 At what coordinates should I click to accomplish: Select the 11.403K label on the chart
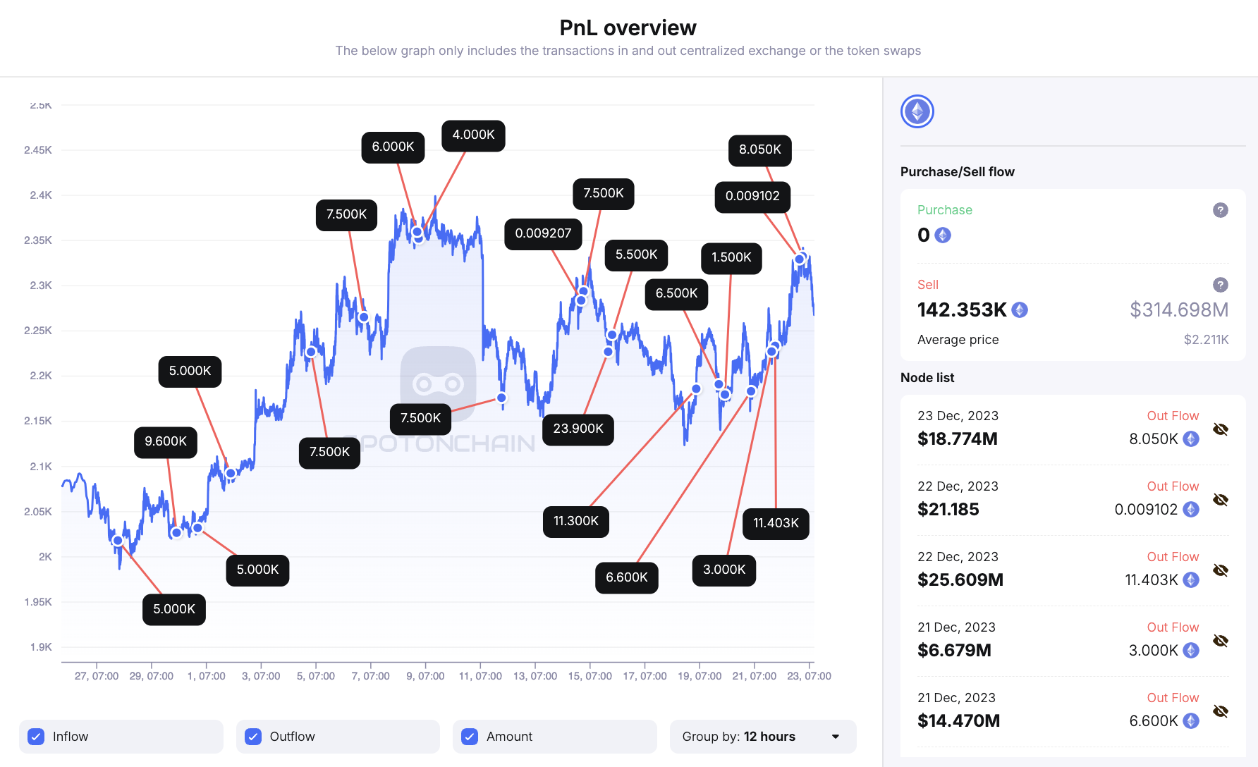(776, 523)
